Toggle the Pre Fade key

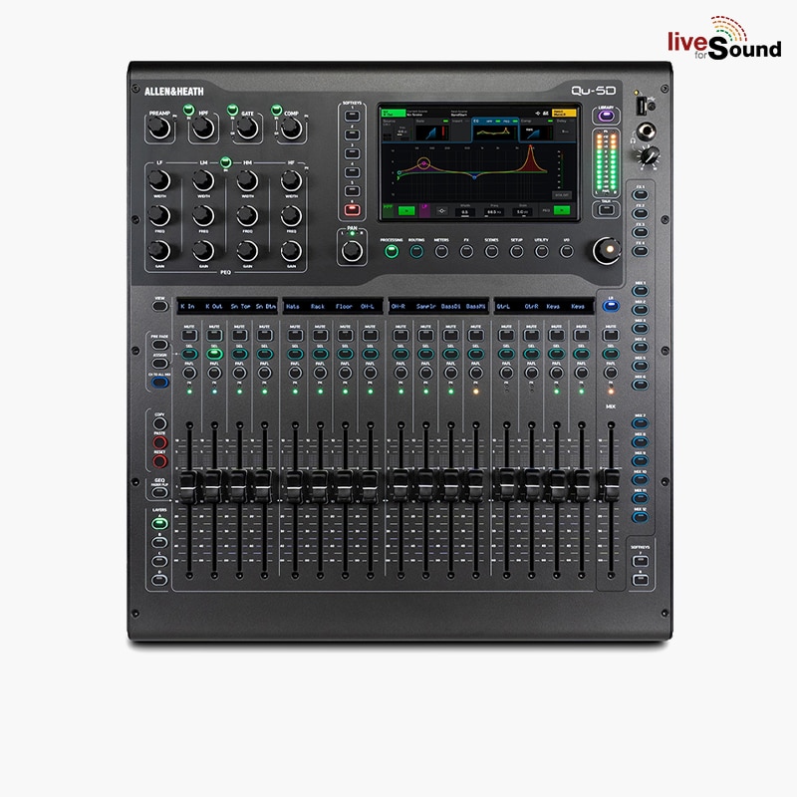[159, 345]
